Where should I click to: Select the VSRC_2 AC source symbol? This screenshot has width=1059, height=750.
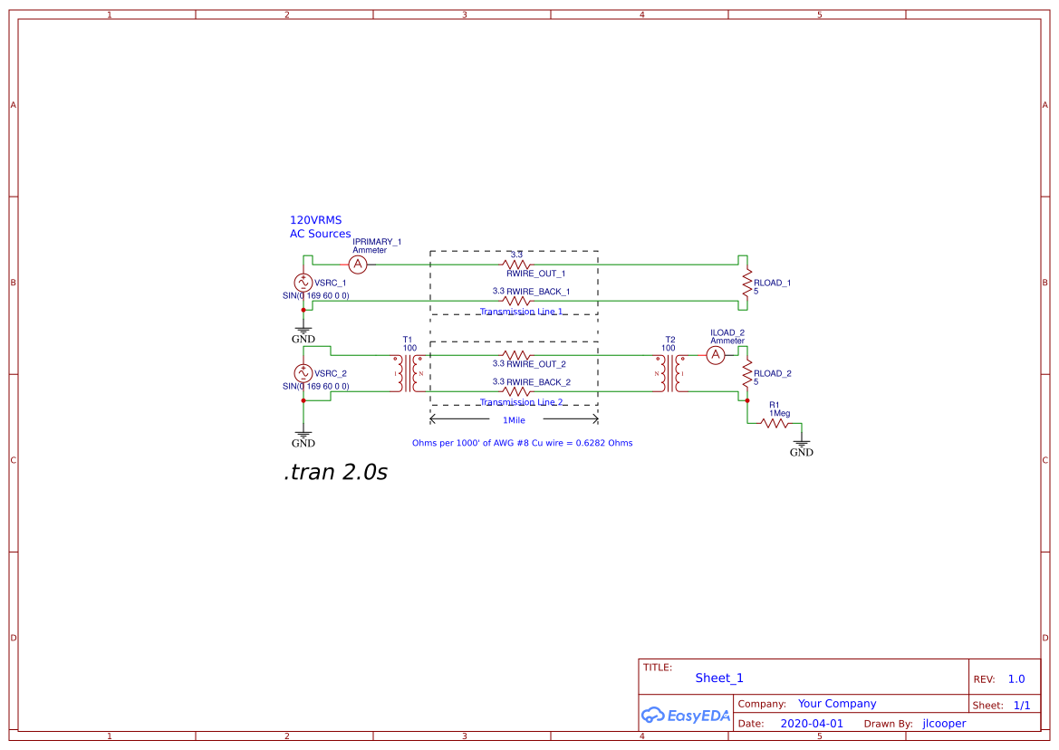(x=303, y=373)
